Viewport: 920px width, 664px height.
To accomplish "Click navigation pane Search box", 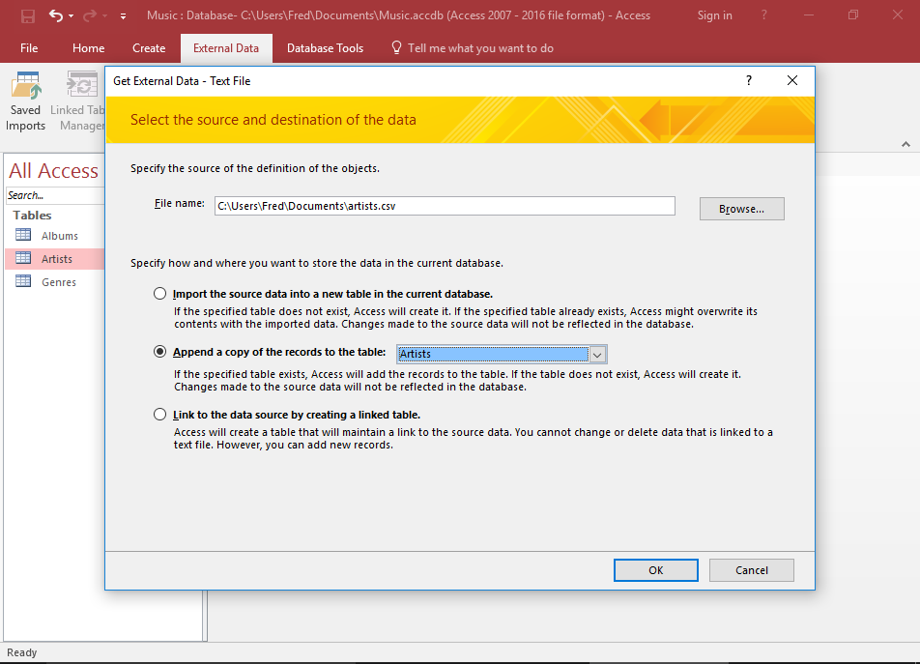I will point(55,195).
